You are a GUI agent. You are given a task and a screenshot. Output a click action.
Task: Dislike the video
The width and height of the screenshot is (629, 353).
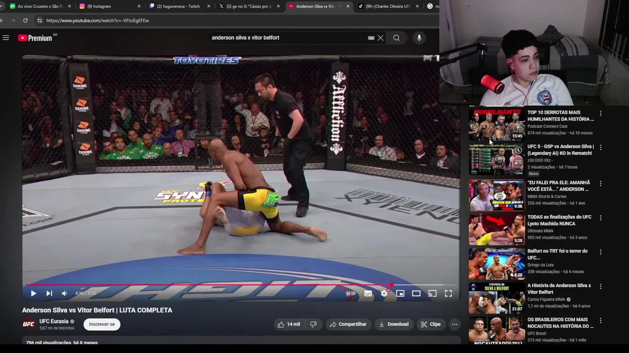pyautogui.click(x=313, y=324)
